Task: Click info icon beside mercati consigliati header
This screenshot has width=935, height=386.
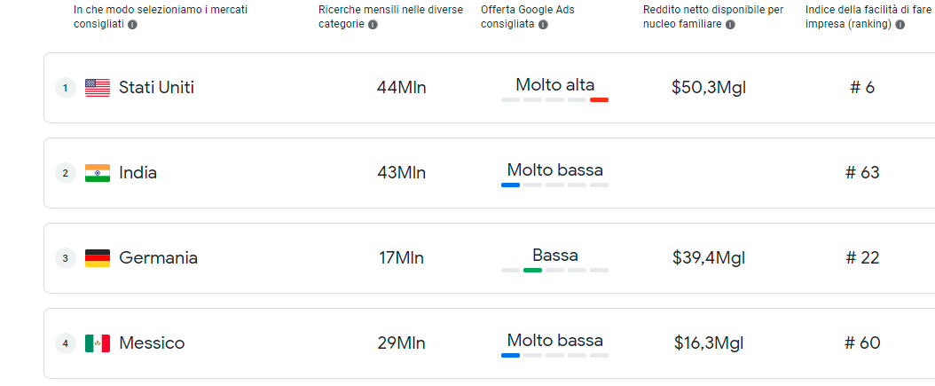Action: coord(132,25)
